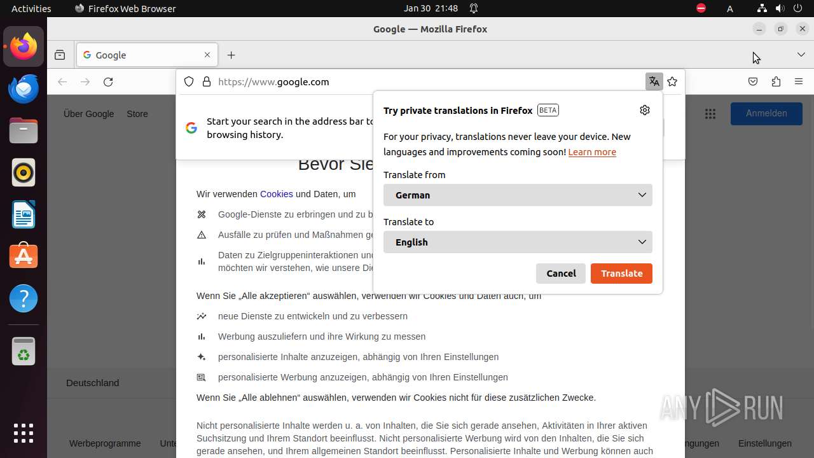Open the keyboard input source indicator A
The image size is (814, 458).
click(x=730, y=8)
